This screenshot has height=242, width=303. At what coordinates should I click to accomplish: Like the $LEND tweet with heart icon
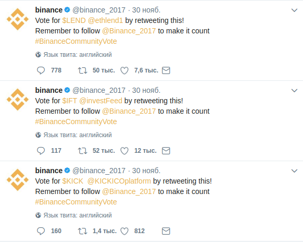click(x=124, y=70)
